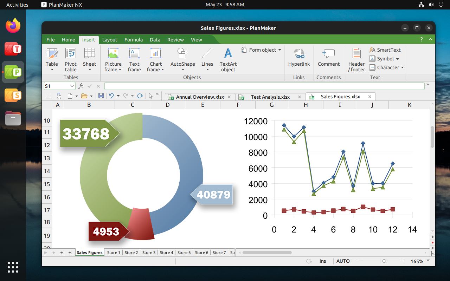Image resolution: width=450 pixels, height=281 pixels.
Task: Open TextMaker from the dock
Action: [13, 49]
